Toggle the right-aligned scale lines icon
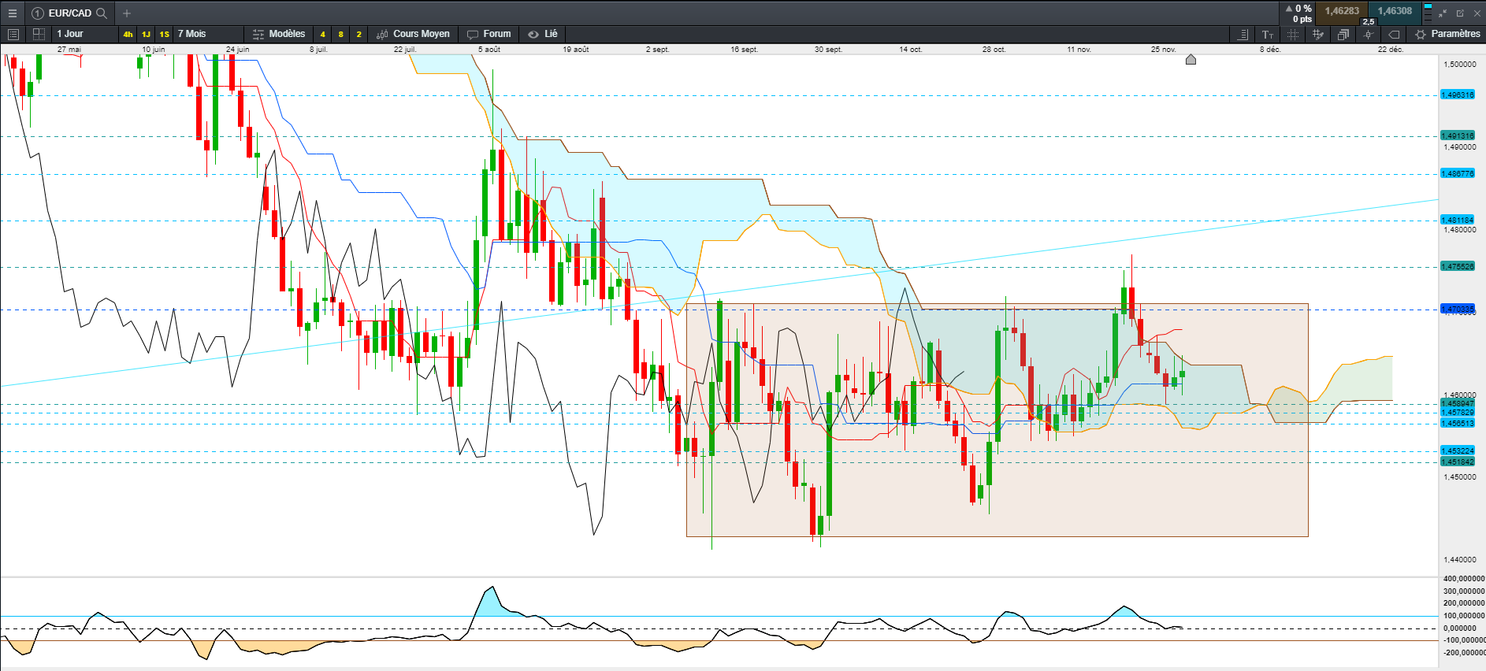The image size is (1486, 671). [1243, 35]
